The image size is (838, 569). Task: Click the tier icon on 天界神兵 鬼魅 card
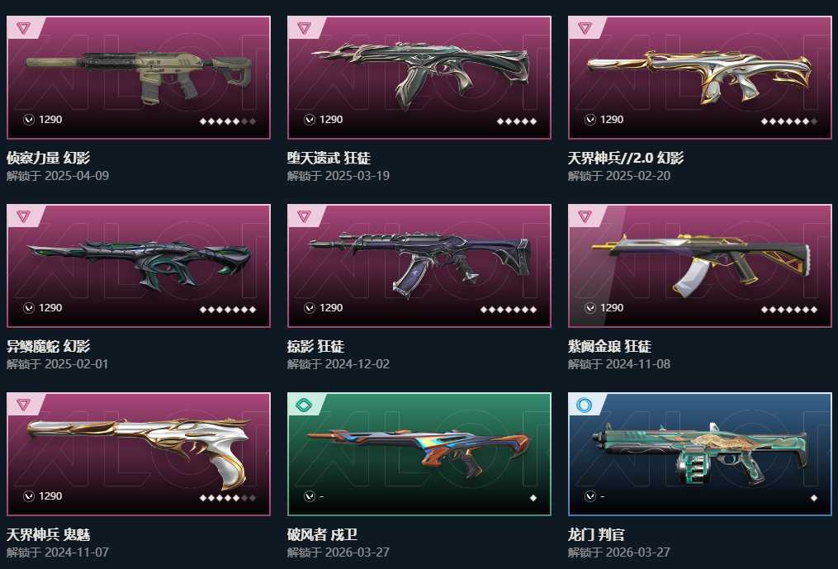coord(23,405)
